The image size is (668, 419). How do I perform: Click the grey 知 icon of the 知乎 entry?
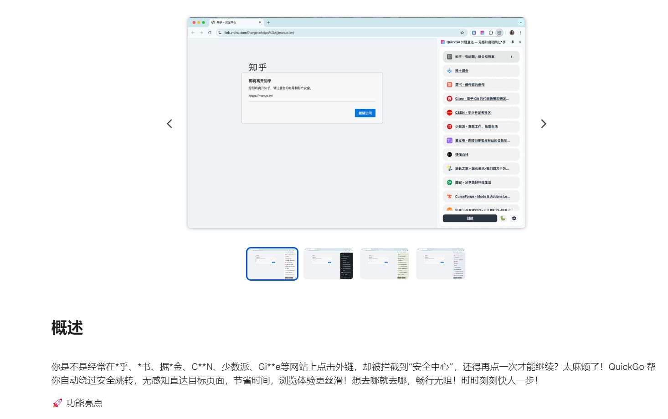tap(449, 57)
